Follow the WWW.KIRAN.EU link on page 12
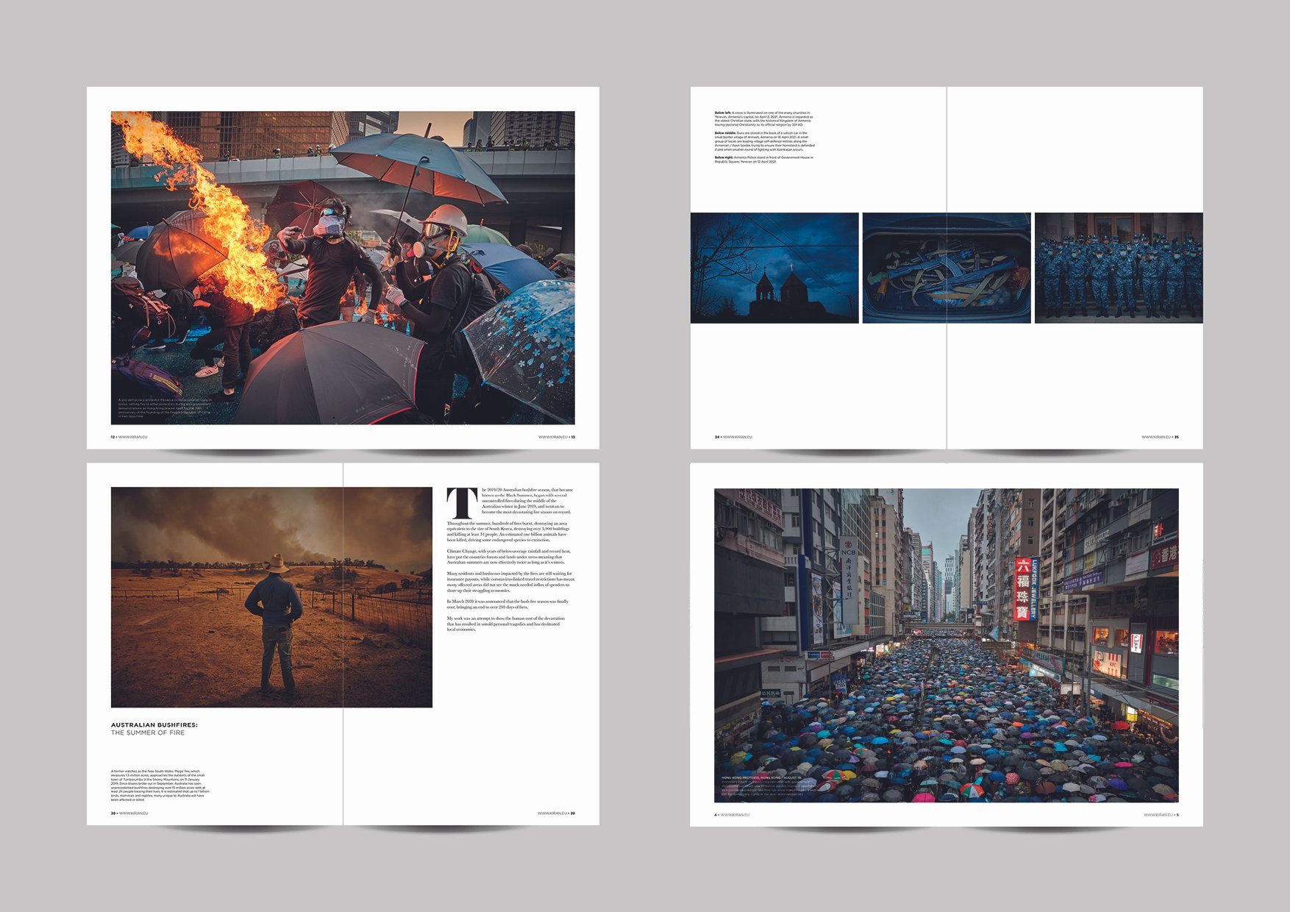Viewport: 1290px width, 912px height. (133, 437)
